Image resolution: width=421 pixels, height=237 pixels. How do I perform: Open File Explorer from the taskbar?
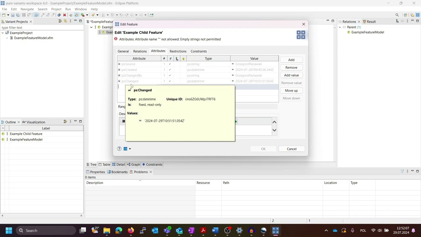point(107,230)
